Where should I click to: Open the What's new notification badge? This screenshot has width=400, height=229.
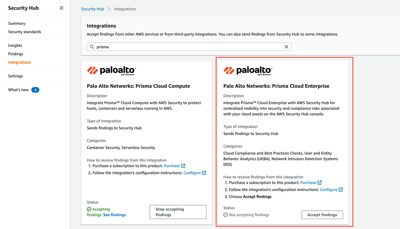click(x=35, y=90)
